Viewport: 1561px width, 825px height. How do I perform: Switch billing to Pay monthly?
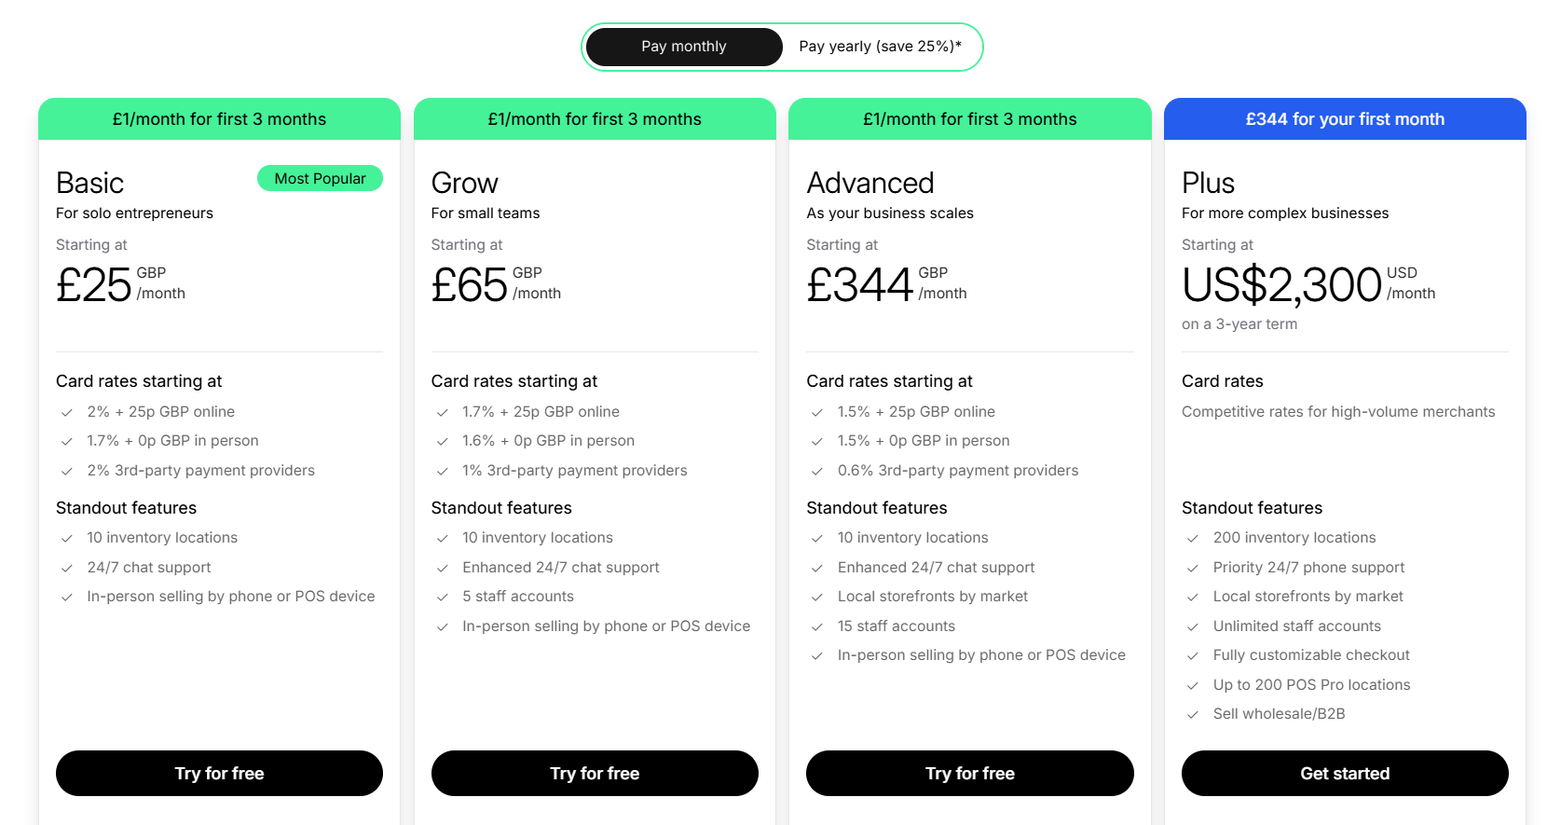click(684, 47)
